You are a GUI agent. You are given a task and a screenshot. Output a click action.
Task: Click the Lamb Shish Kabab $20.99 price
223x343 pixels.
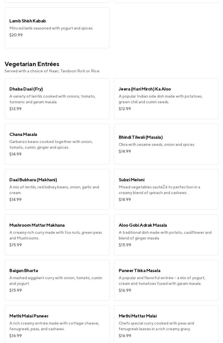coord(16,35)
